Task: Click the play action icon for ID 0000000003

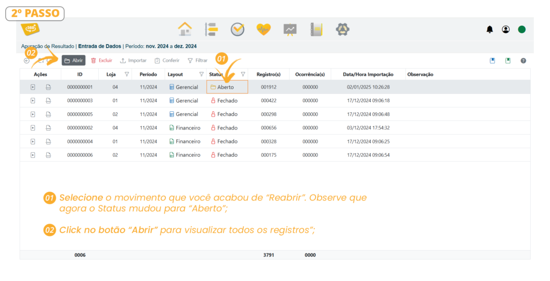Action: pyautogui.click(x=33, y=100)
